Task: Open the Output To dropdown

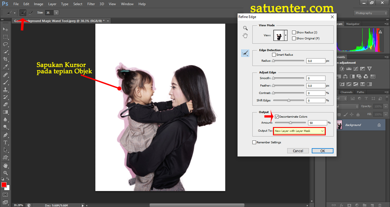Action: coord(299,131)
